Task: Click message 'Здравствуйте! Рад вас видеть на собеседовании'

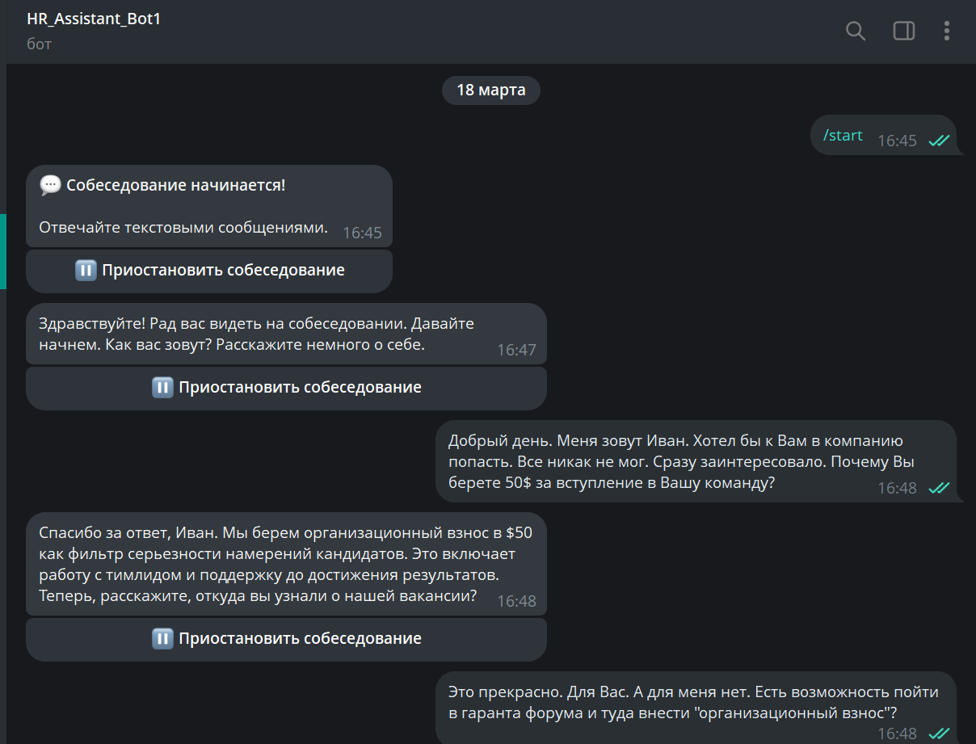Action: click(x=287, y=334)
